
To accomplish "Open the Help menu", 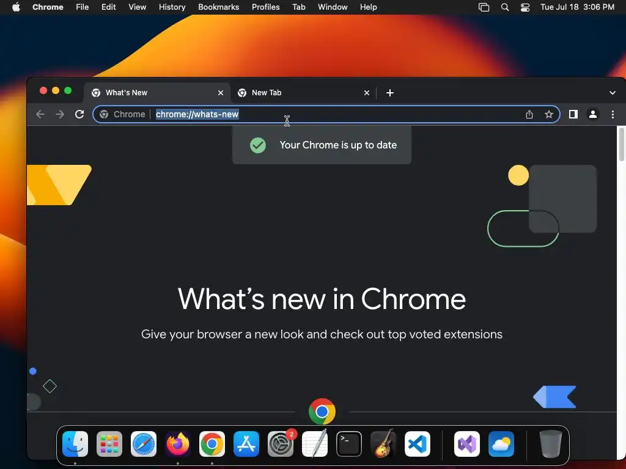I will (368, 7).
